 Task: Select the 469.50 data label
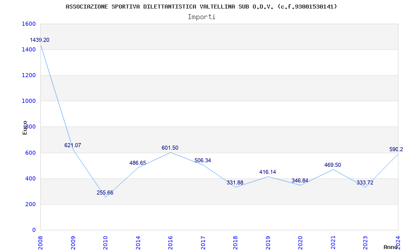[332, 165]
